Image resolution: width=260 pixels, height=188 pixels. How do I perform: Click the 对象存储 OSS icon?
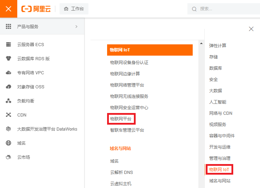(9, 87)
